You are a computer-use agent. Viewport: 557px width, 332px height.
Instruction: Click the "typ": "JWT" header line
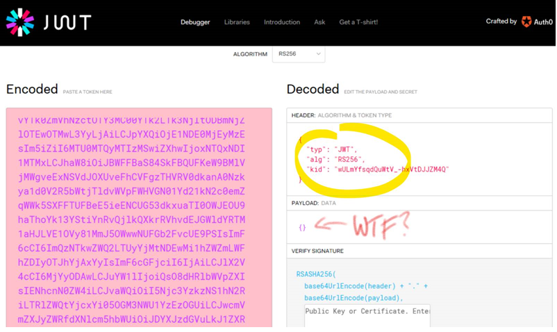[331, 149]
